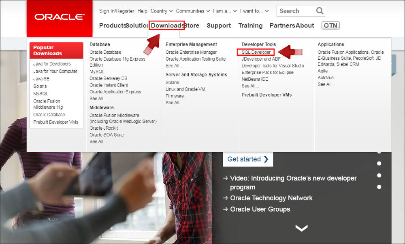Open the Country dropdown
405x244 pixels.
pos(162,11)
